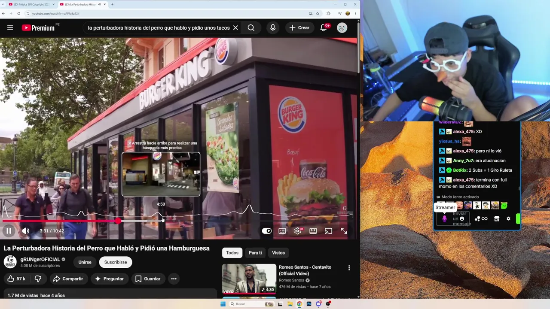This screenshot has width=550, height=309.
Task: Click the Preguntar ask button
Action: tap(110, 279)
